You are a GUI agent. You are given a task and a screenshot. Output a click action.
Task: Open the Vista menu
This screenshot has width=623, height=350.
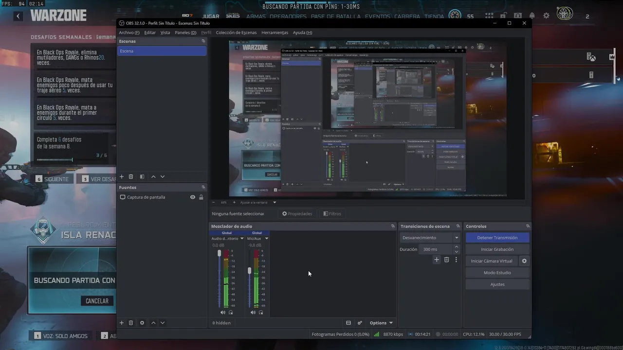pyautogui.click(x=165, y=33)
